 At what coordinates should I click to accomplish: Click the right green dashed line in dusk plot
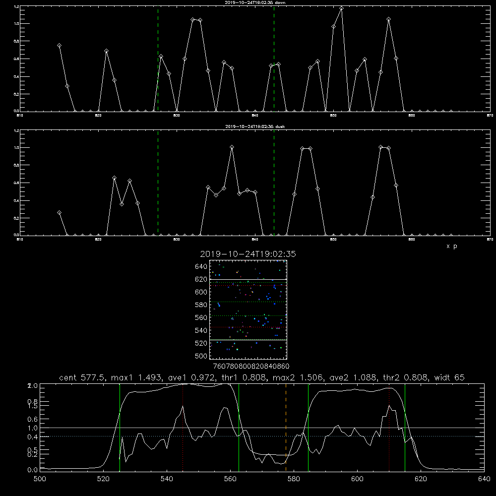[x=274, y=183]
